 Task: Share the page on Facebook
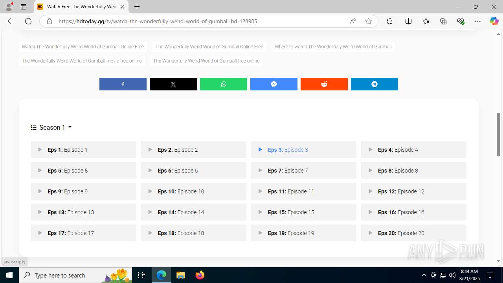[x=123, y=84]
